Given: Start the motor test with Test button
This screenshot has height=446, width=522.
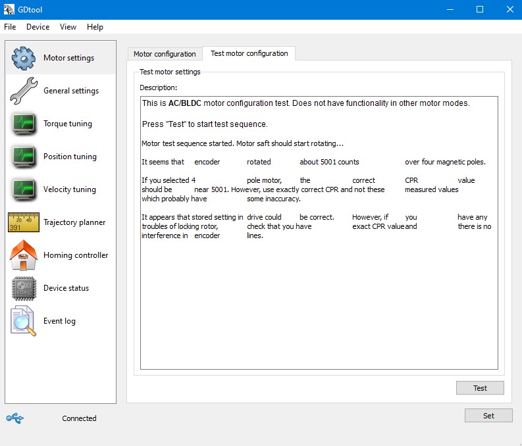Looking at the screenshot, I should [480, 388].
